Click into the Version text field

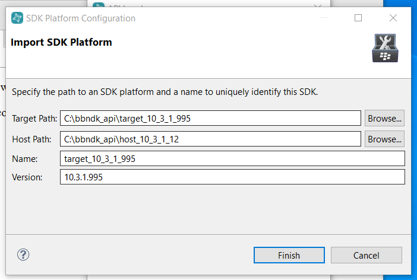[x=232, y=177]
